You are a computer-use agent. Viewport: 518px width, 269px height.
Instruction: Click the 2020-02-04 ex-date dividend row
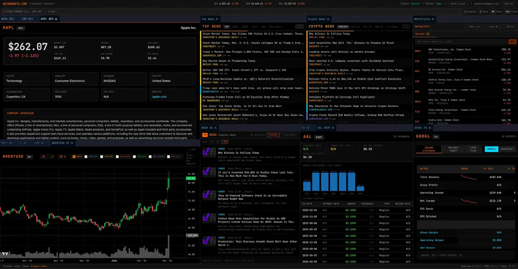point(356,210)
